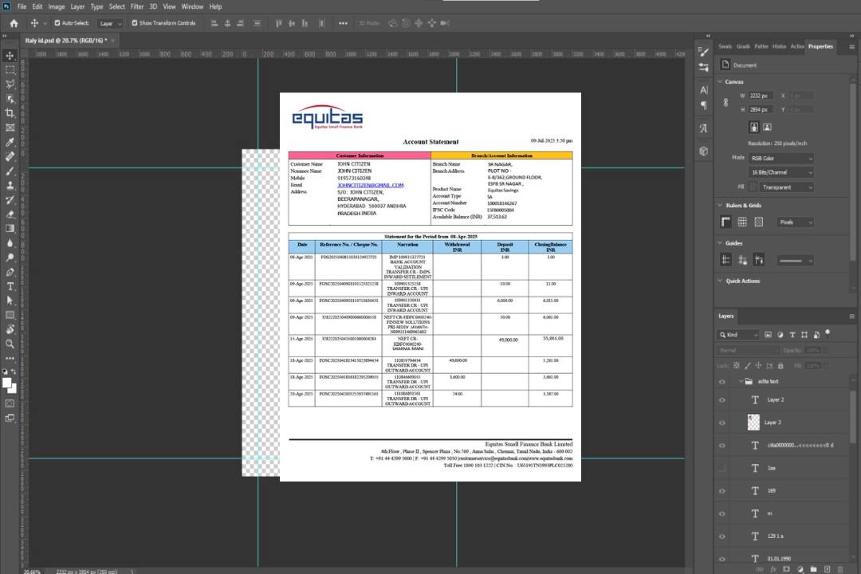Select the Crop tool

coord(10,113)
